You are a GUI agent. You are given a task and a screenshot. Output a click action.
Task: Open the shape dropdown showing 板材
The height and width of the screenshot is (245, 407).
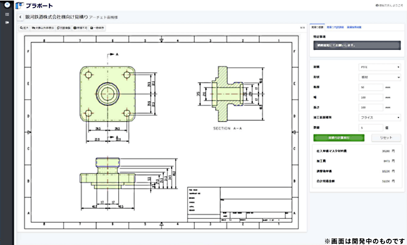[379, 77]
